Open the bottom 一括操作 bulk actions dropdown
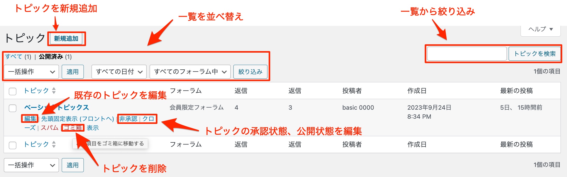 pyautogui.click(x=31, y=165)
